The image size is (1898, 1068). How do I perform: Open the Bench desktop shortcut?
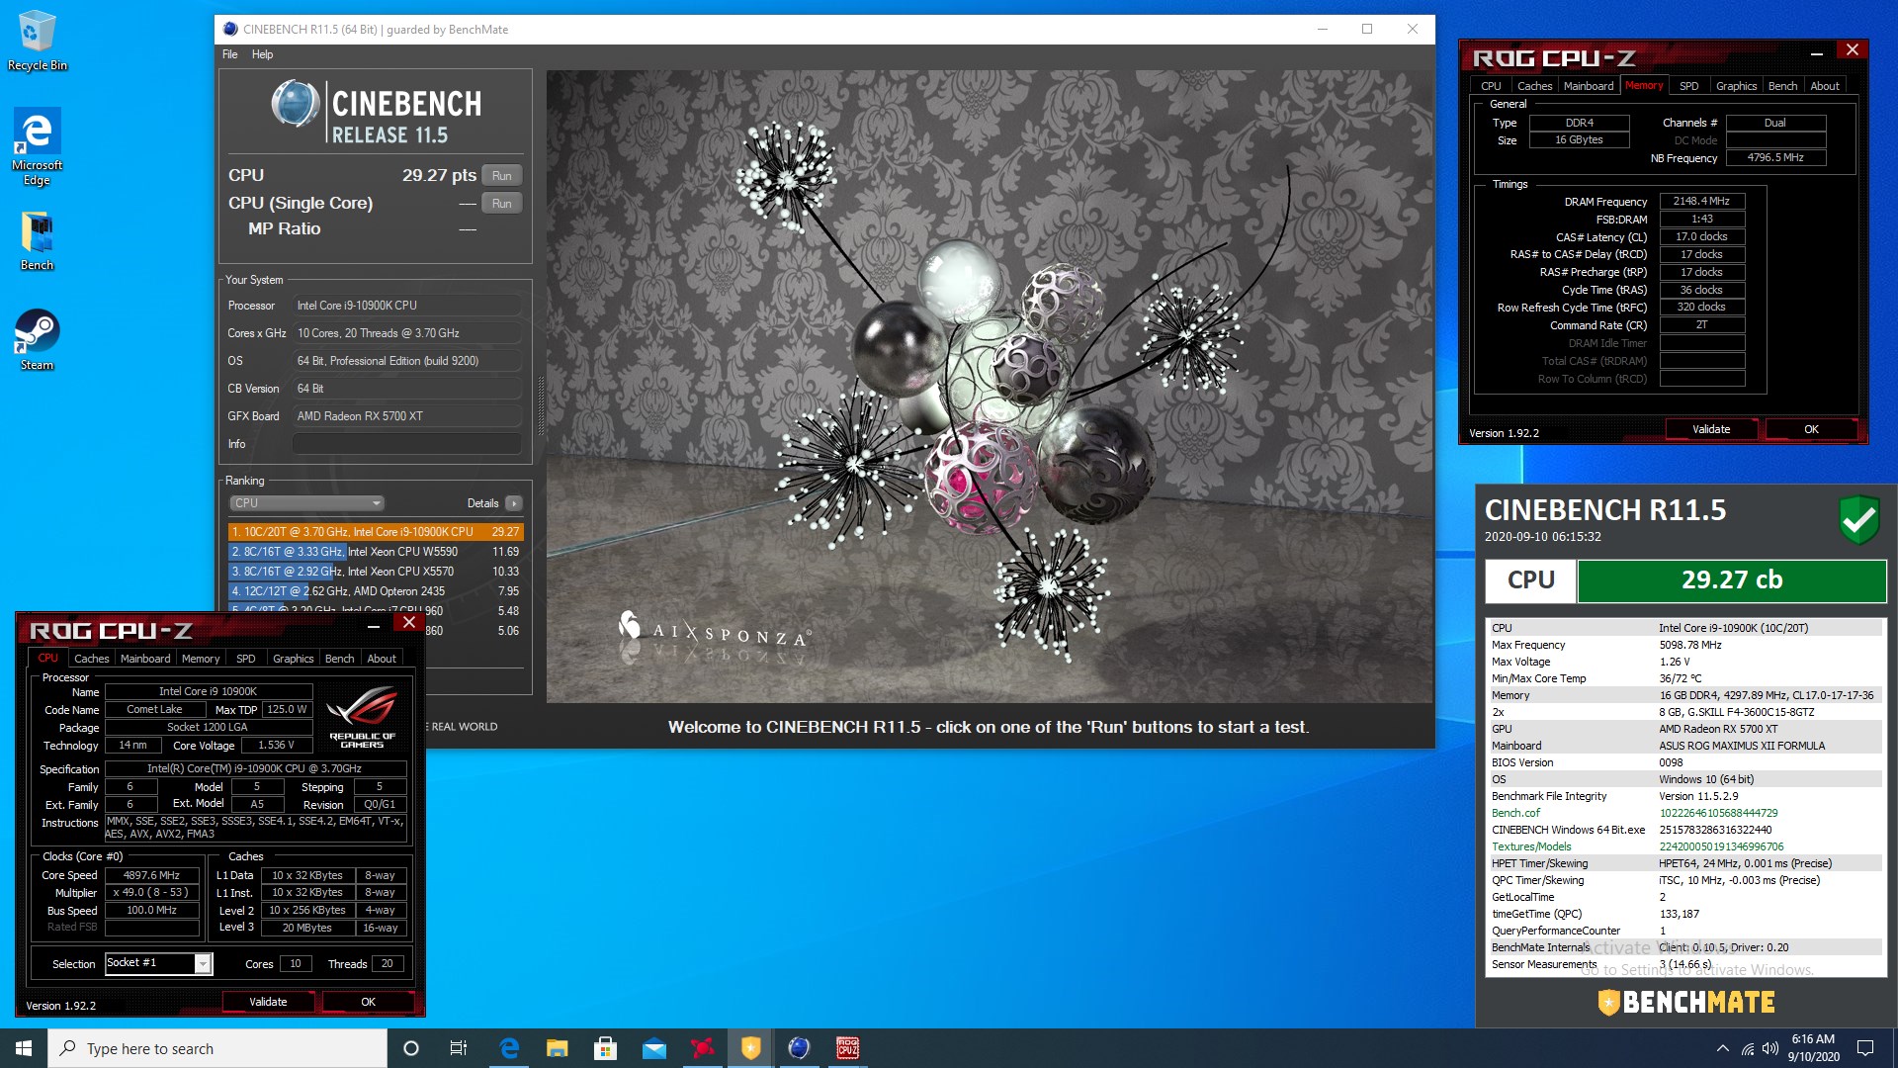(x=37, y=241)
